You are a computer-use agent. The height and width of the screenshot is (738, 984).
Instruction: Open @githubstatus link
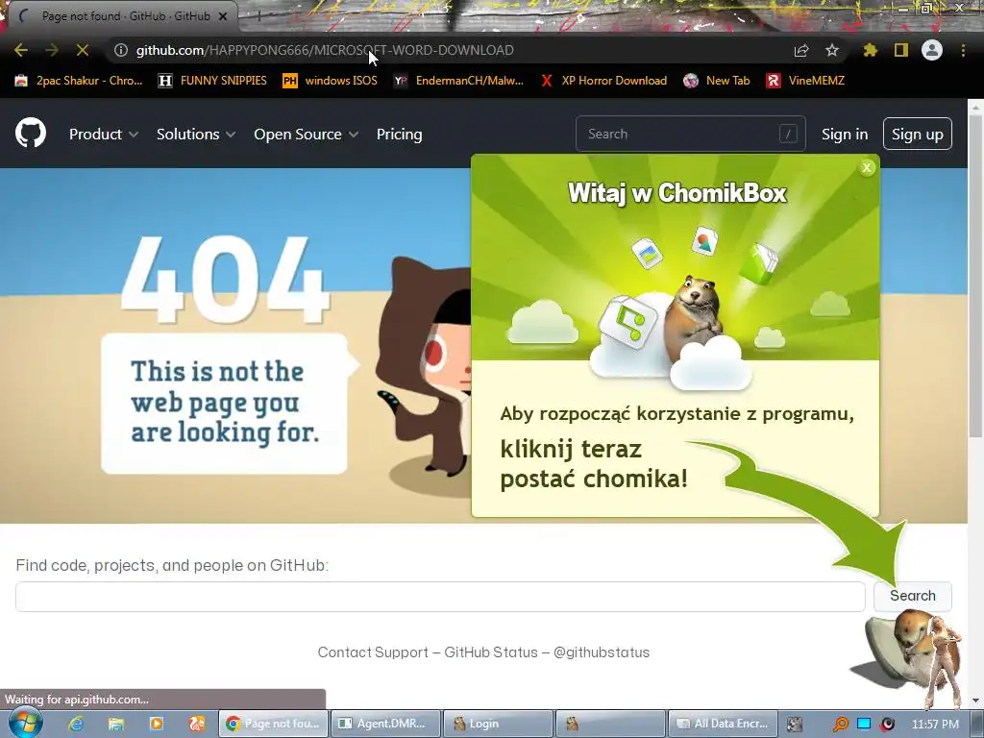pos(602,652)
